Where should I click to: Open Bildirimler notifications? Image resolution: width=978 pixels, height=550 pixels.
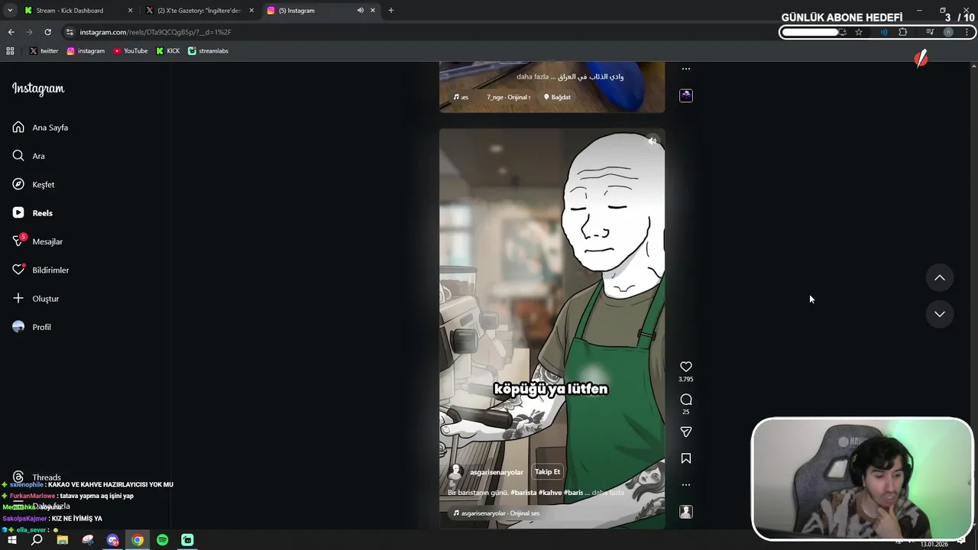(40, 270)
